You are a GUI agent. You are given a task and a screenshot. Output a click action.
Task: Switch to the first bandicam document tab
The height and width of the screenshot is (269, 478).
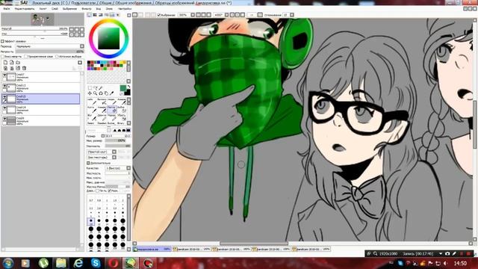pos(191,249)
